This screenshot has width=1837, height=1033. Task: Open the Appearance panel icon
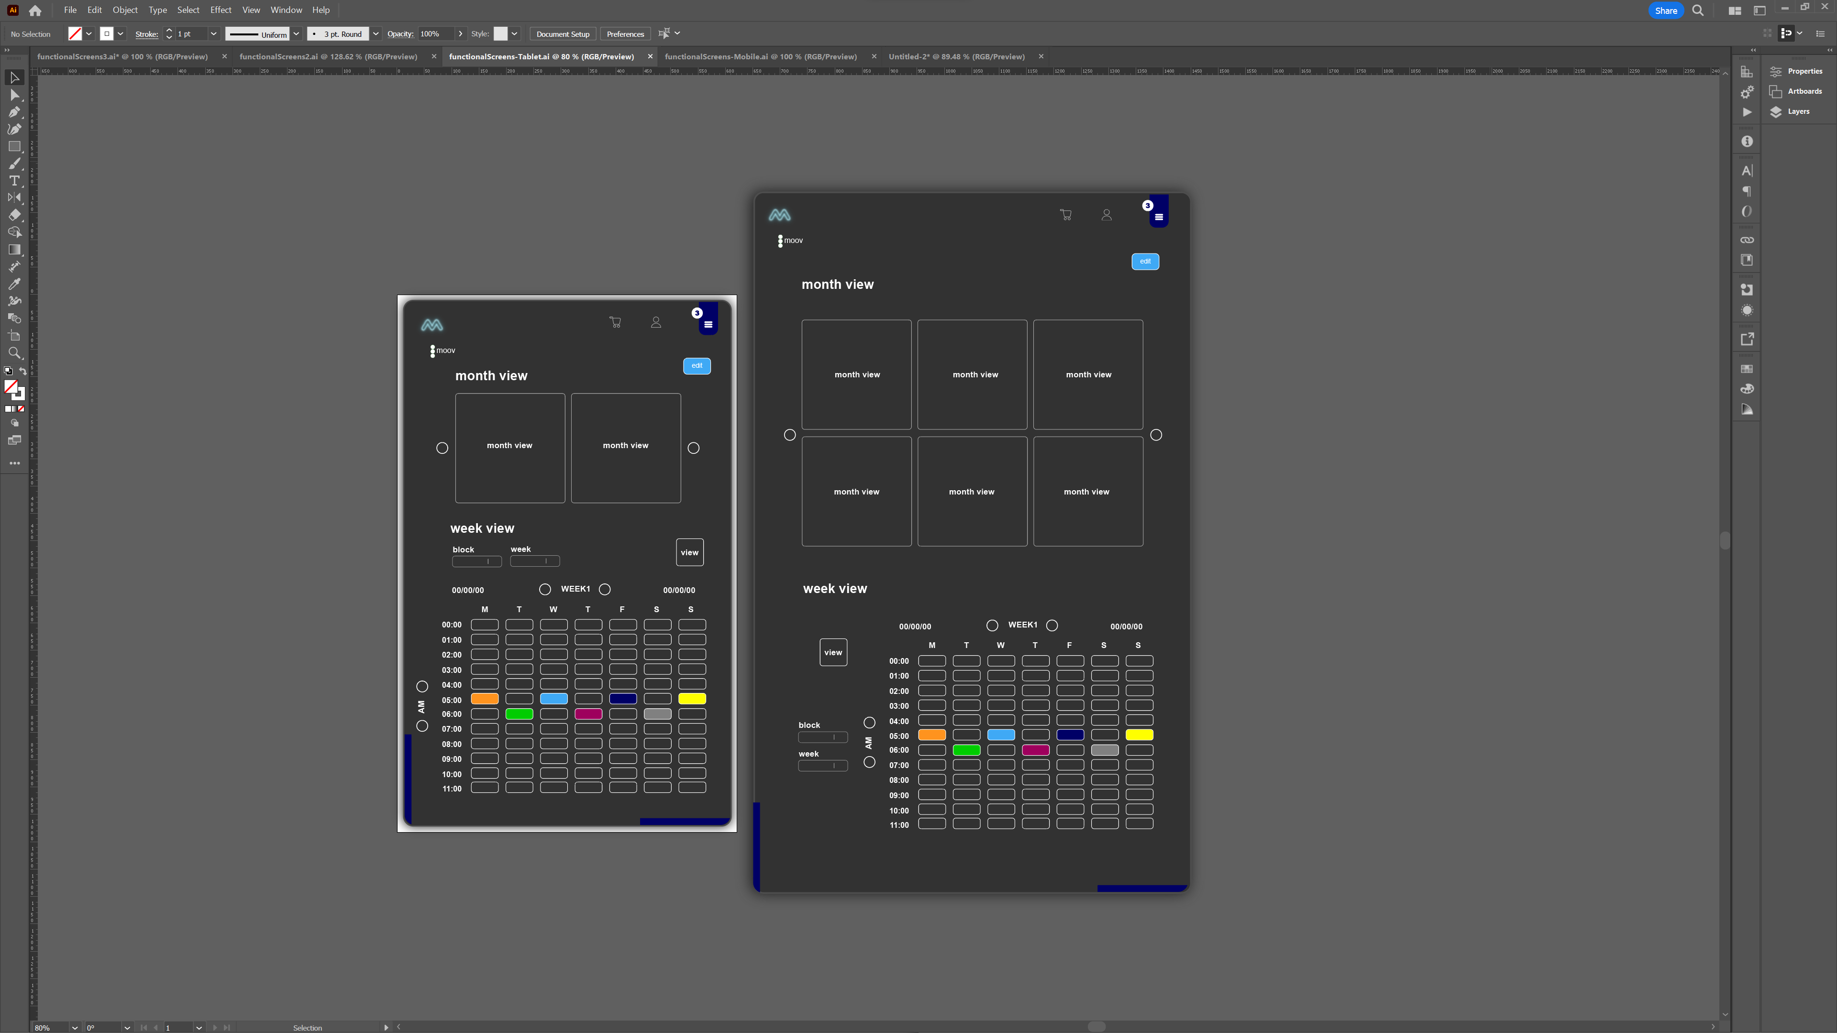1747,310
